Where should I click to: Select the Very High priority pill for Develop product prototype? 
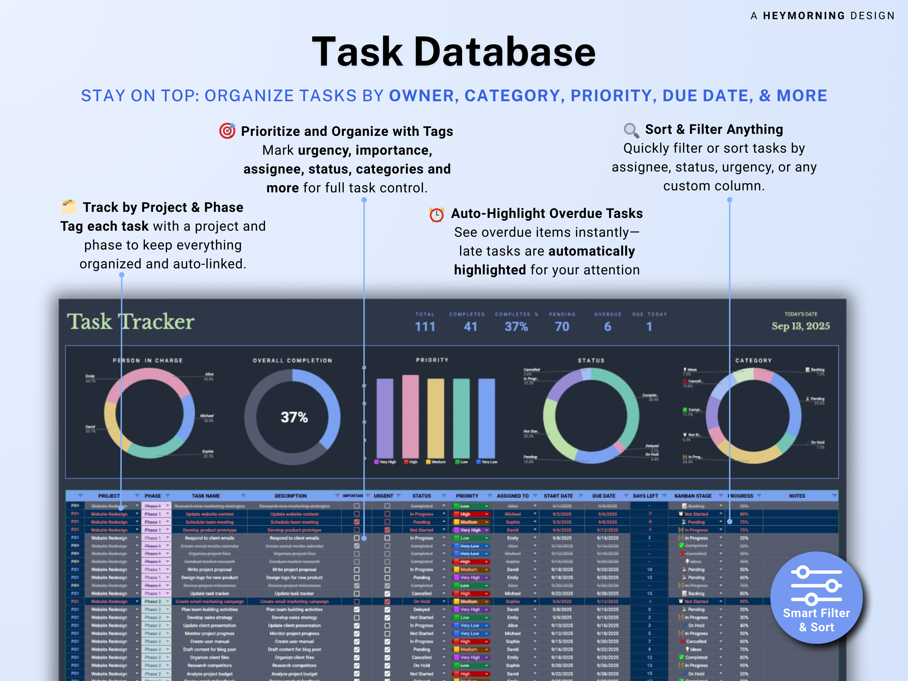coord(470,530)
